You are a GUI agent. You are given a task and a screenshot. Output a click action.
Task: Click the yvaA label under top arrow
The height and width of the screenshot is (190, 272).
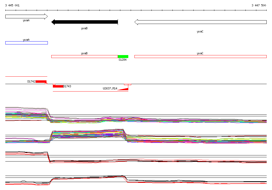[x=26, y=20]
